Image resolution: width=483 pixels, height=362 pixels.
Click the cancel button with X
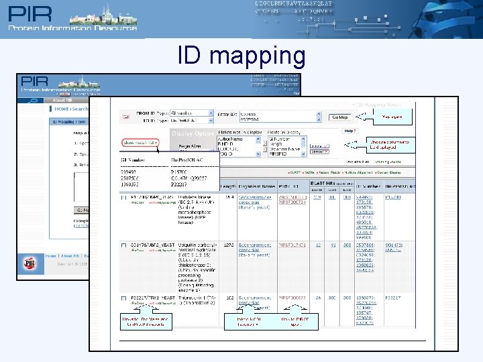(319, 152)
